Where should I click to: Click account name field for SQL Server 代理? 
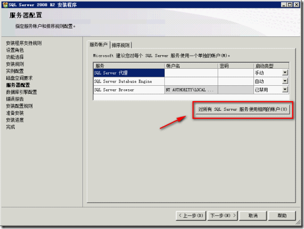(191, 73)
